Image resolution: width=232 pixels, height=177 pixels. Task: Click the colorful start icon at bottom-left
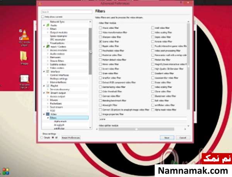[x=6, y=172]
